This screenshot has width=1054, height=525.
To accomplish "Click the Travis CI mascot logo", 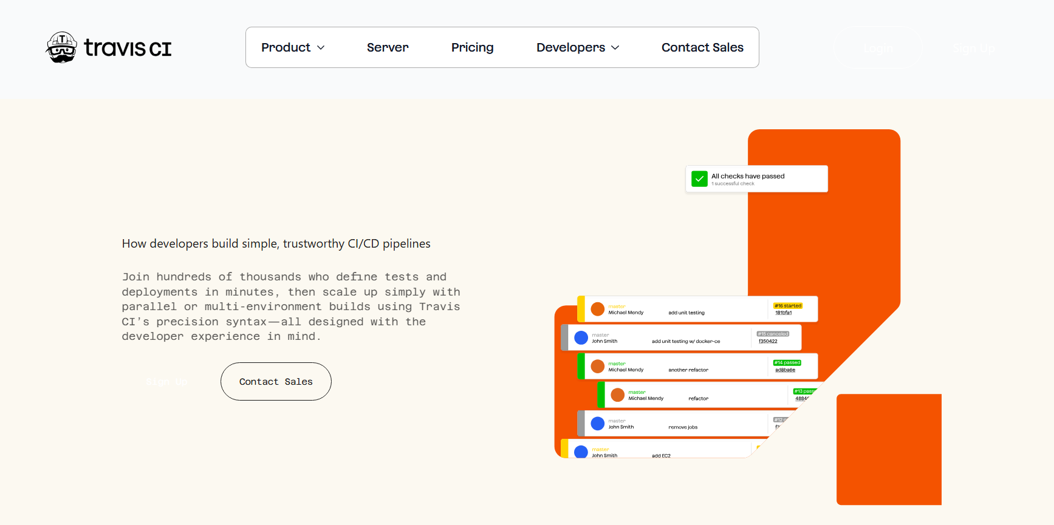I will pyautogui.click(x=61, y=47).
